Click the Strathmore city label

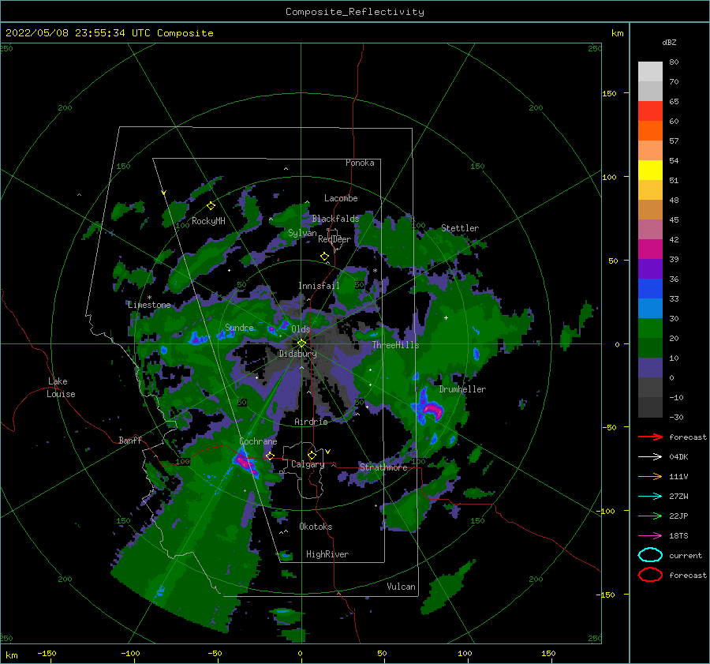[x=383, y=467]
